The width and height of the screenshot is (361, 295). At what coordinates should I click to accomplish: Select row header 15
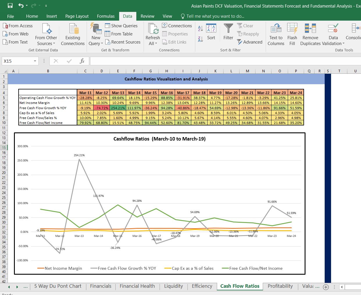coord(4,147)
